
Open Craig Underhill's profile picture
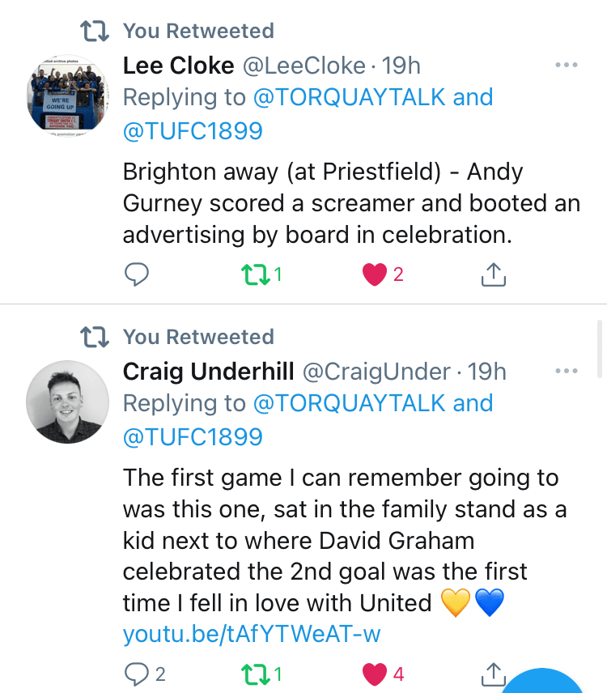(68, 402)
